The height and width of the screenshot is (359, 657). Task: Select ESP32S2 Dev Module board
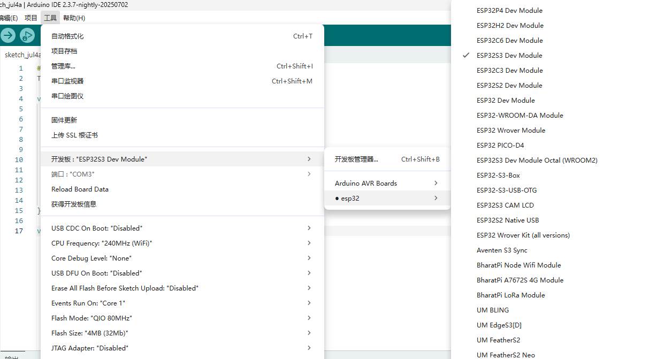pyautogui.click(x=554, y=86)
